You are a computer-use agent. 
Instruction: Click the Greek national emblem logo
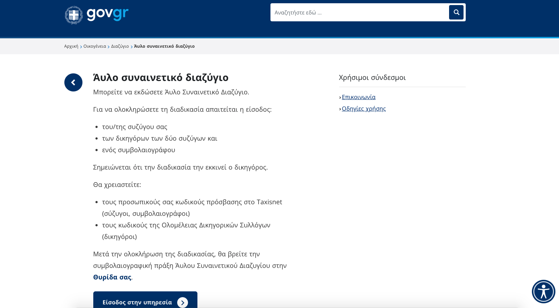74,15
